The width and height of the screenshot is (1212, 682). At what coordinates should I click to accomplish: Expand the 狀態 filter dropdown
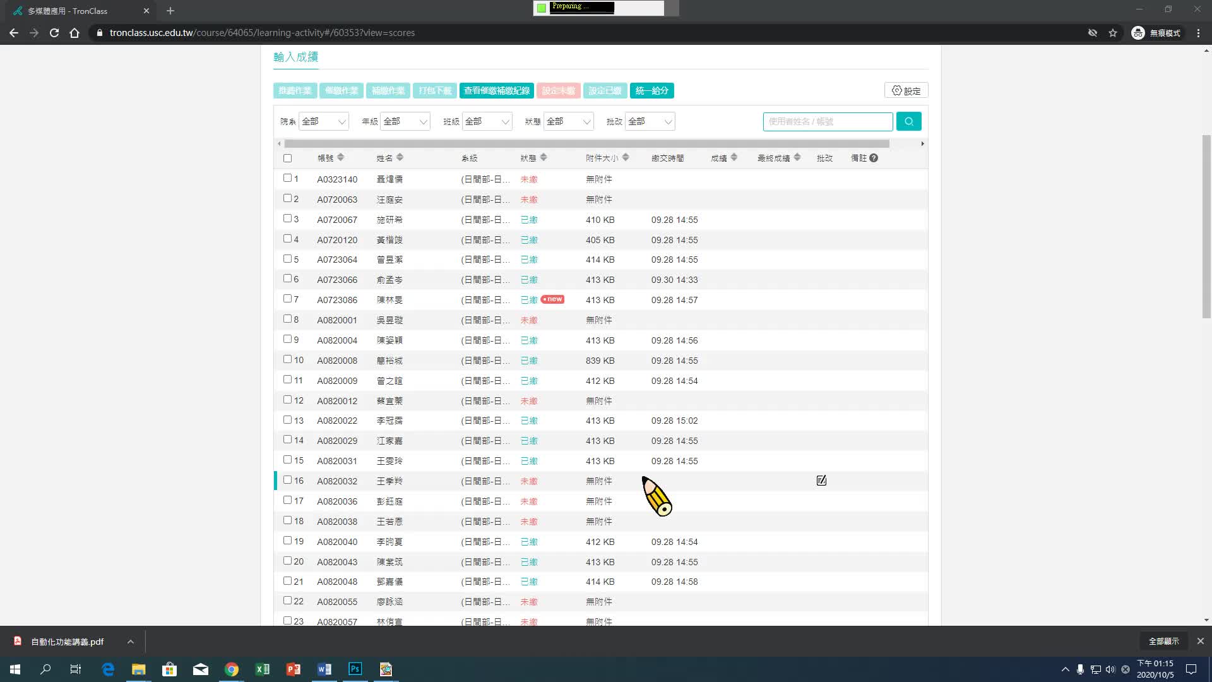click(x=568, y=121)
